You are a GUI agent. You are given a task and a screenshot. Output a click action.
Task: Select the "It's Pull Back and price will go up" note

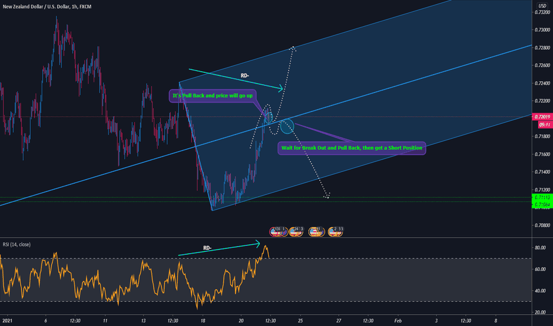pyautogui.click(x=212, y=95)
